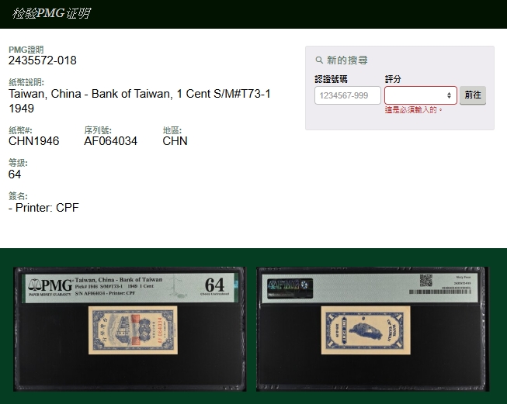This screenshot has height=404, width=507.
Task: Click the Printer: CPF signature text
Action: click(x=43, y=208)
